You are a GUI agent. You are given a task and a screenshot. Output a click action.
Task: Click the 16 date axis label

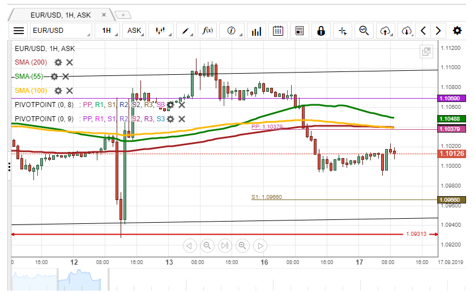click(264, 262)
